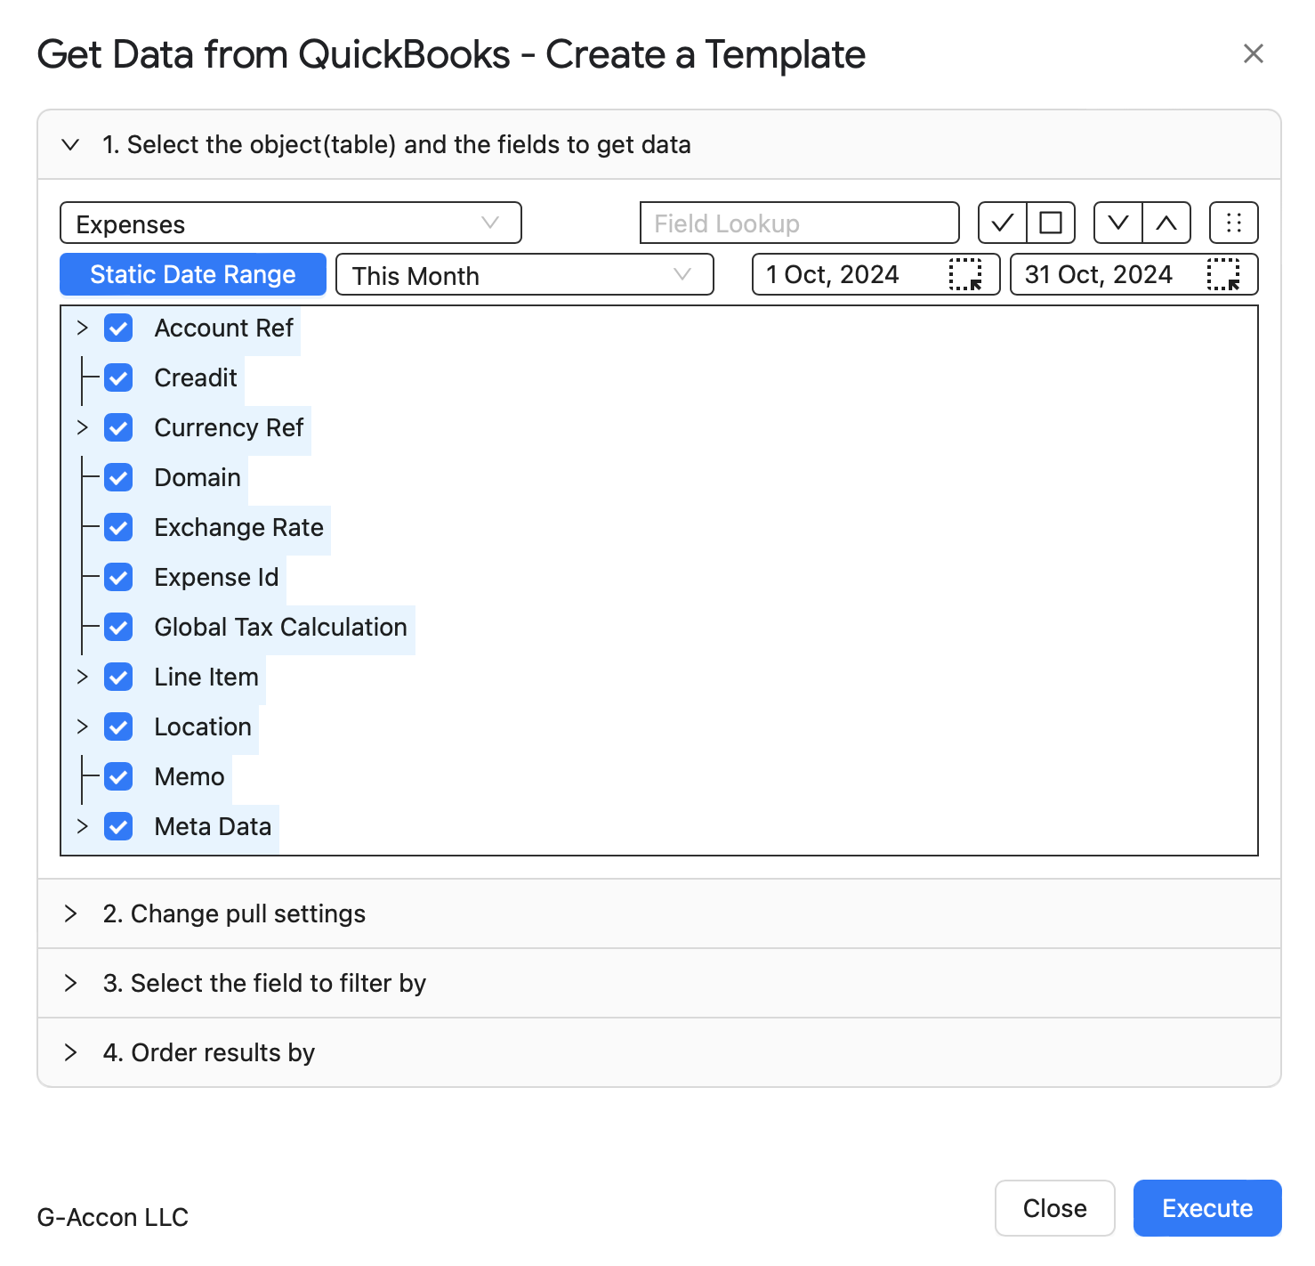Click the expand-all down chevron icon
Viewport: 1315px width, 1266px height.
pos(1118,223)
